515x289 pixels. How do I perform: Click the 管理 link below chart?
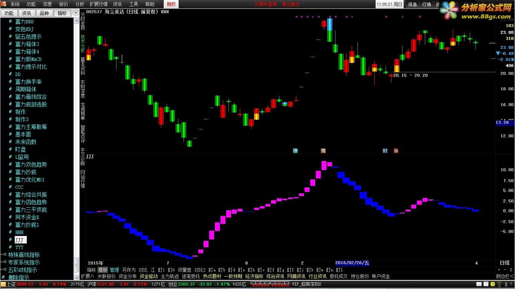click(x=115, y=270)
